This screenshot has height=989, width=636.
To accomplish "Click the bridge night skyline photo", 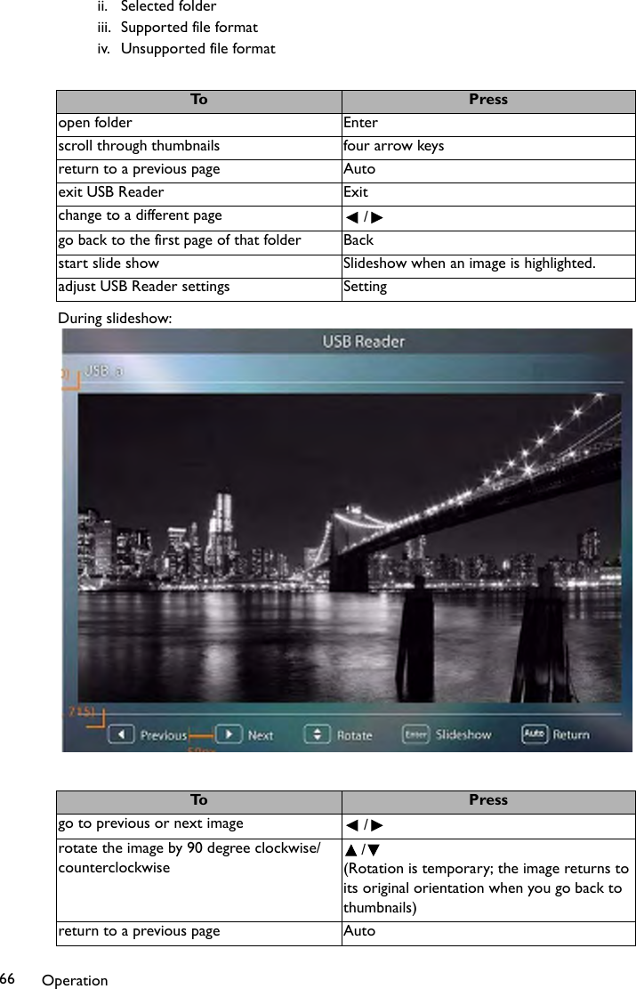I will pos(350,548).
